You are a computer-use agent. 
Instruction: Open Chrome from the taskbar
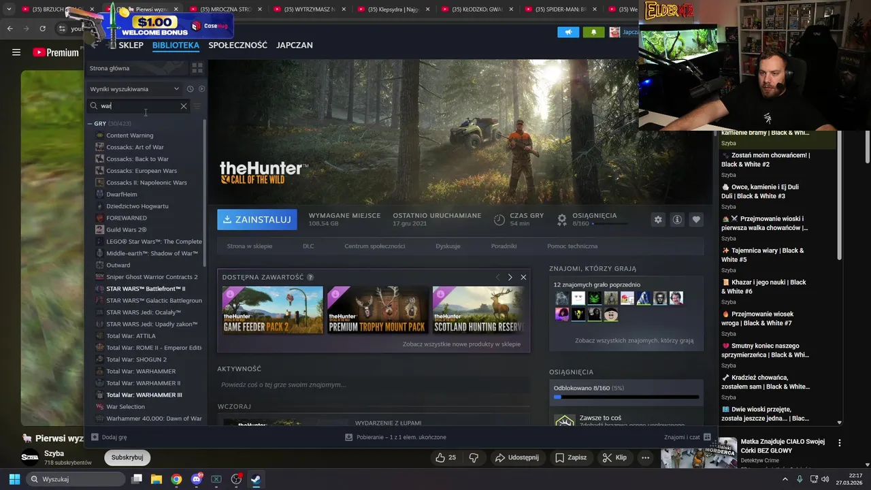pyautogui.click(x=176, y=479)
